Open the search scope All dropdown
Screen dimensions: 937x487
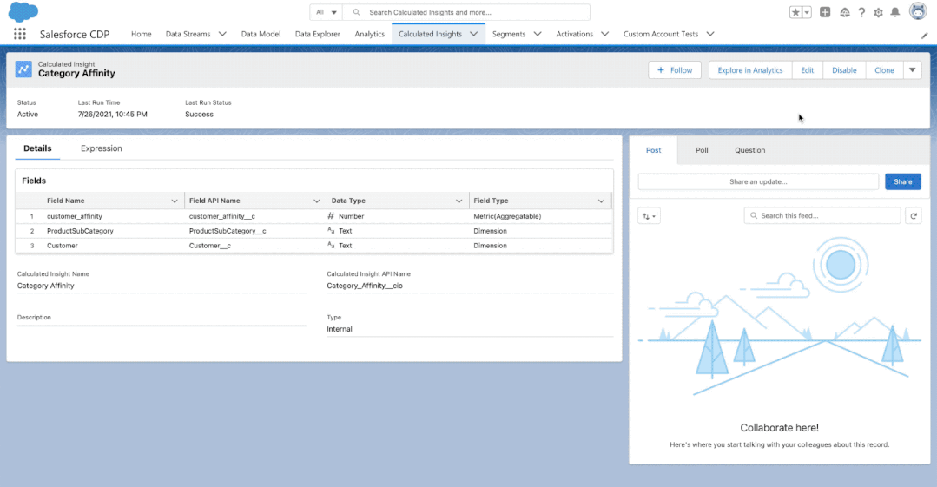click(x=327, y=12)
